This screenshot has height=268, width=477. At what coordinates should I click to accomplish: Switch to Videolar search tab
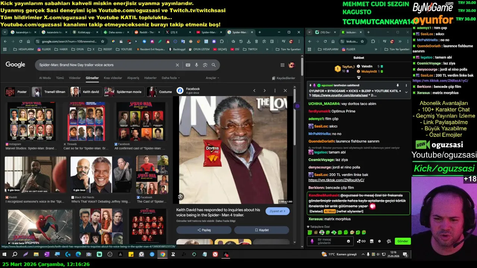[x=75, y=78]
